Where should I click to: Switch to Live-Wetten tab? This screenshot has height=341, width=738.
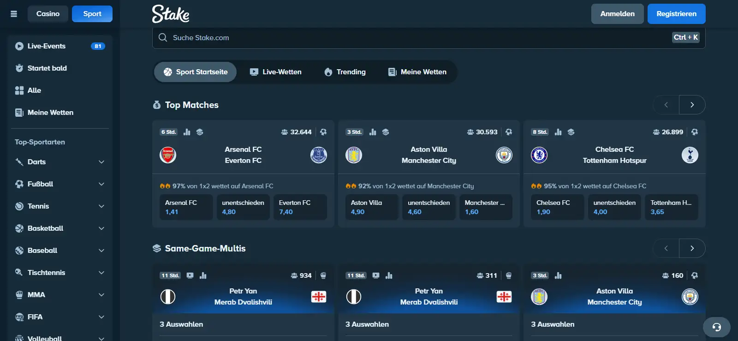[275, 72]
